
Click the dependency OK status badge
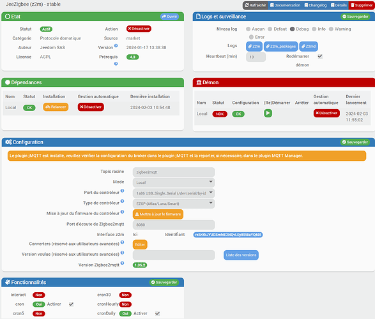29,108
